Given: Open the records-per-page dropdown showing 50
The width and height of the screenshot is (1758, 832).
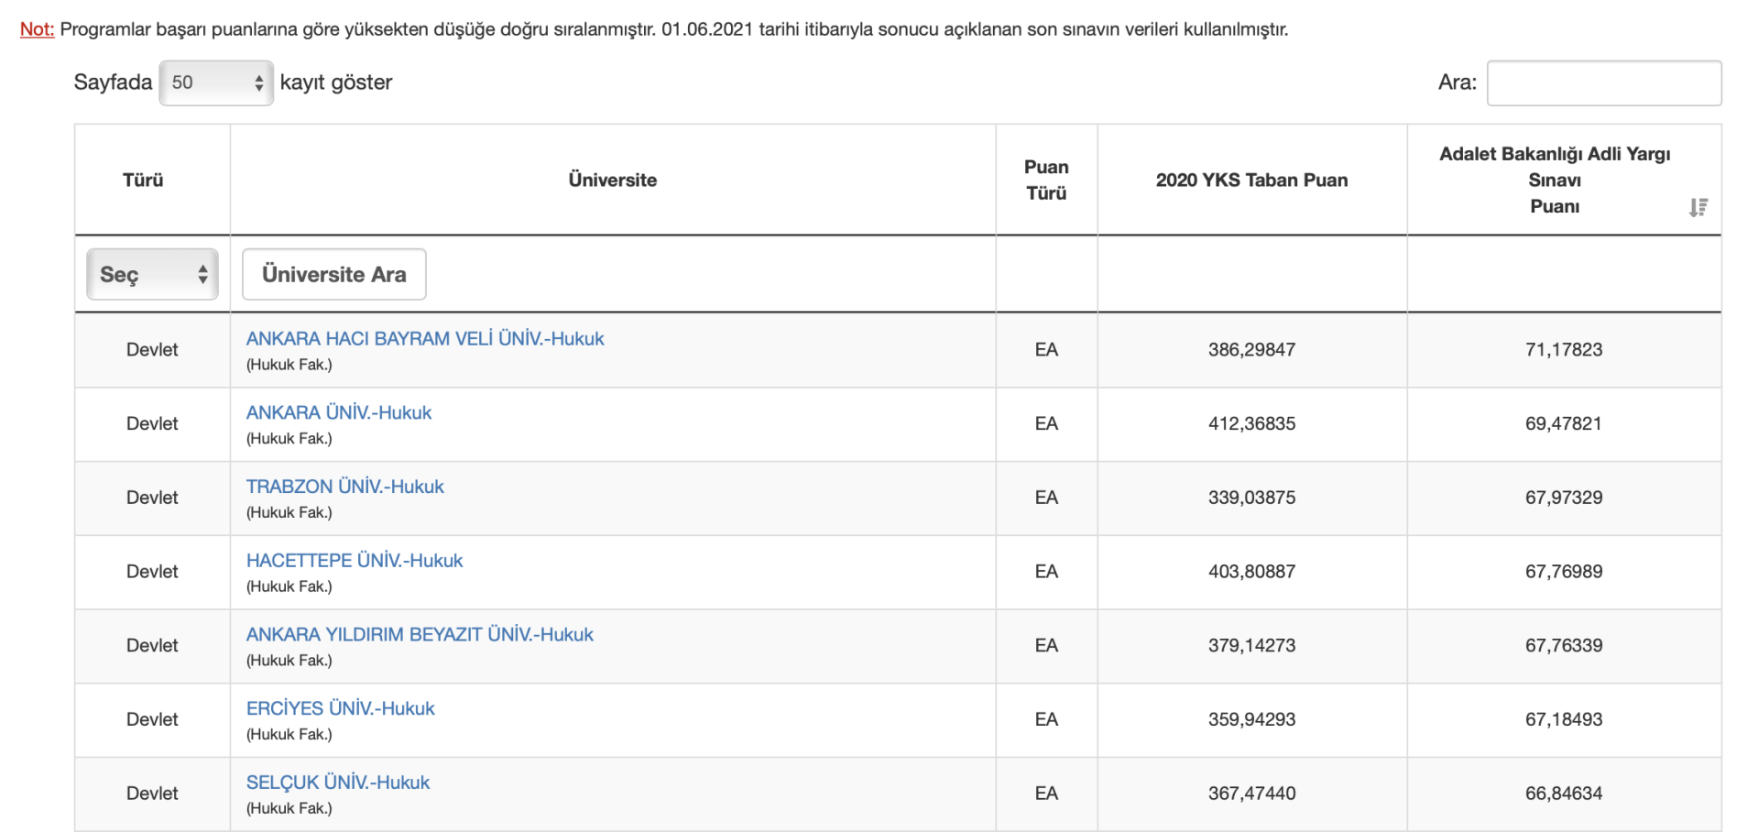Looking at the screenshot, I should click(216, 82).
